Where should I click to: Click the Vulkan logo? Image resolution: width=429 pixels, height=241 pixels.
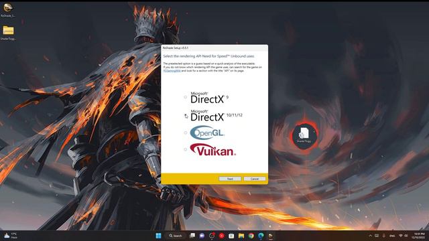coord(213,149)
